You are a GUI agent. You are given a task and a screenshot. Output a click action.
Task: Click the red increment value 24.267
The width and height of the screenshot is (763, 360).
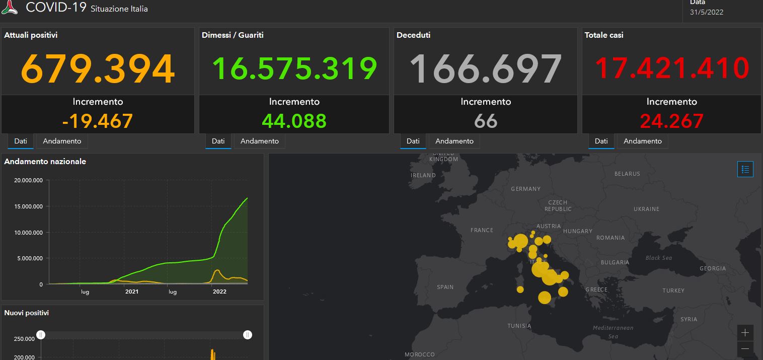point(672,121)
